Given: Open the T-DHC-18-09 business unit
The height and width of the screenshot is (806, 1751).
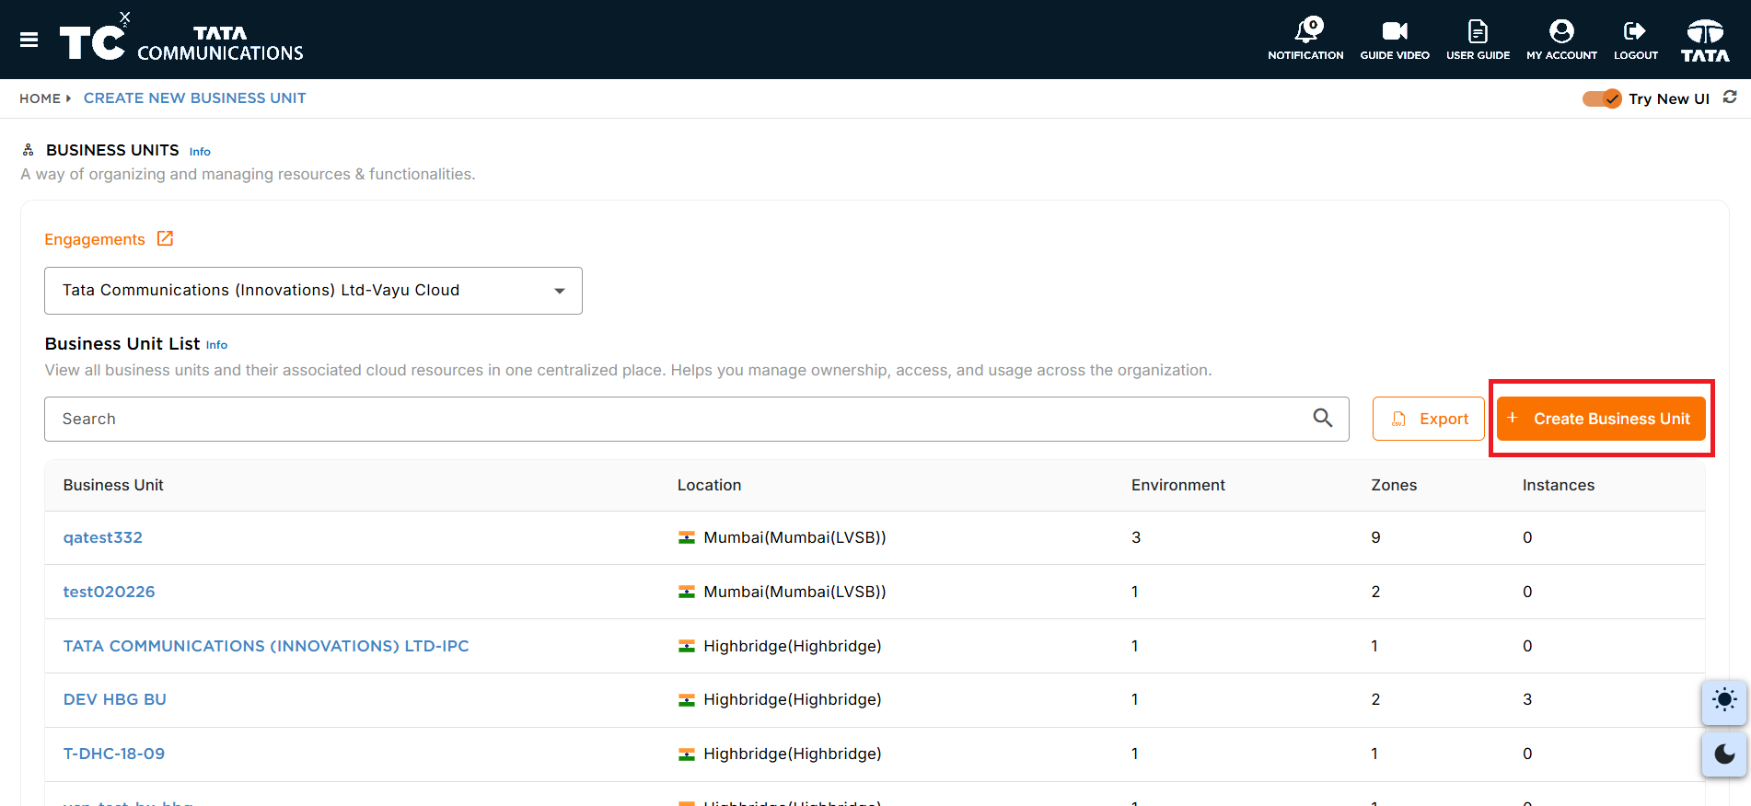Looking at the screenshot, I should pos(113,754).
